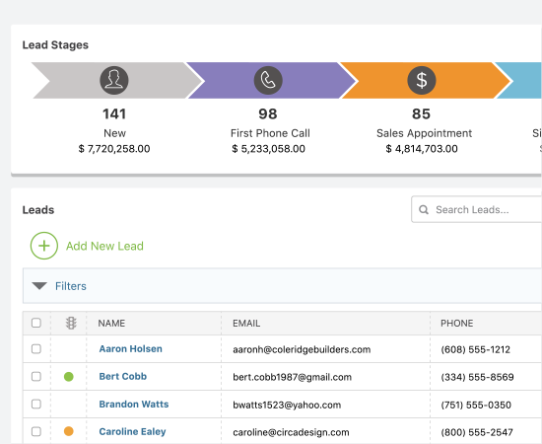The width and height of the screenshot is (542, 444).
Task: Click phone (751) 555-0350
Action: coord(476,405)
